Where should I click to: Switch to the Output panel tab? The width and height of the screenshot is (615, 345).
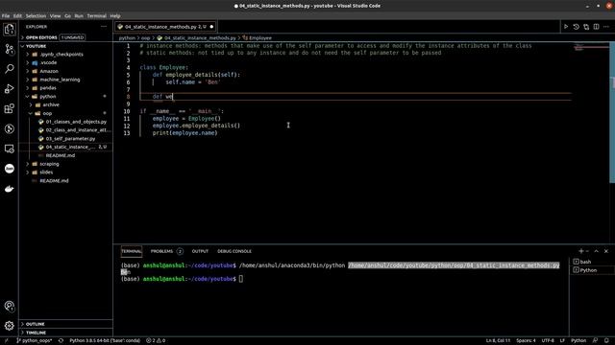click(x=200, y=251)
